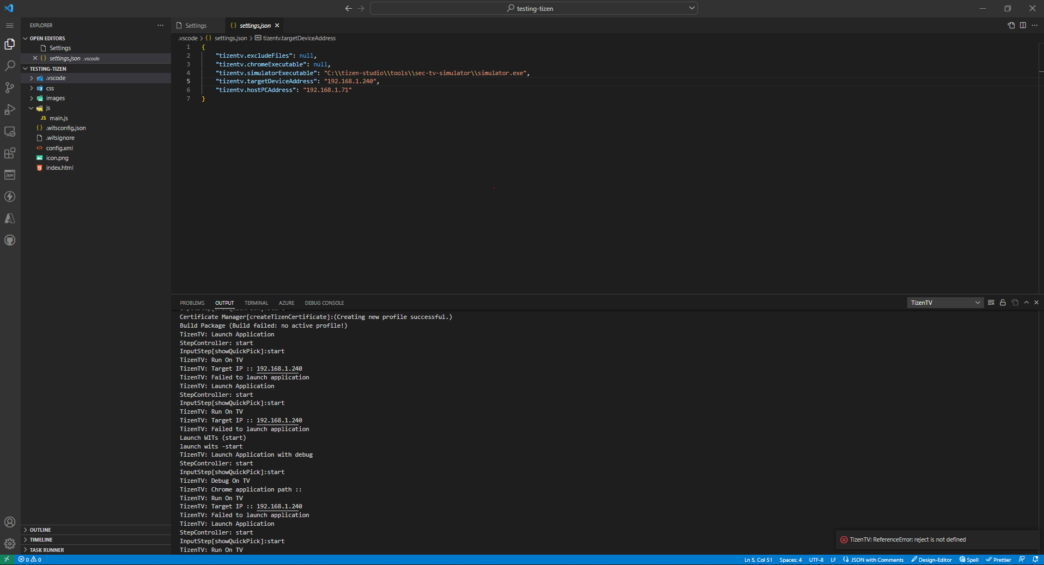
Task: Open the Thunder Client lightning icon
Action: point(10,197)
